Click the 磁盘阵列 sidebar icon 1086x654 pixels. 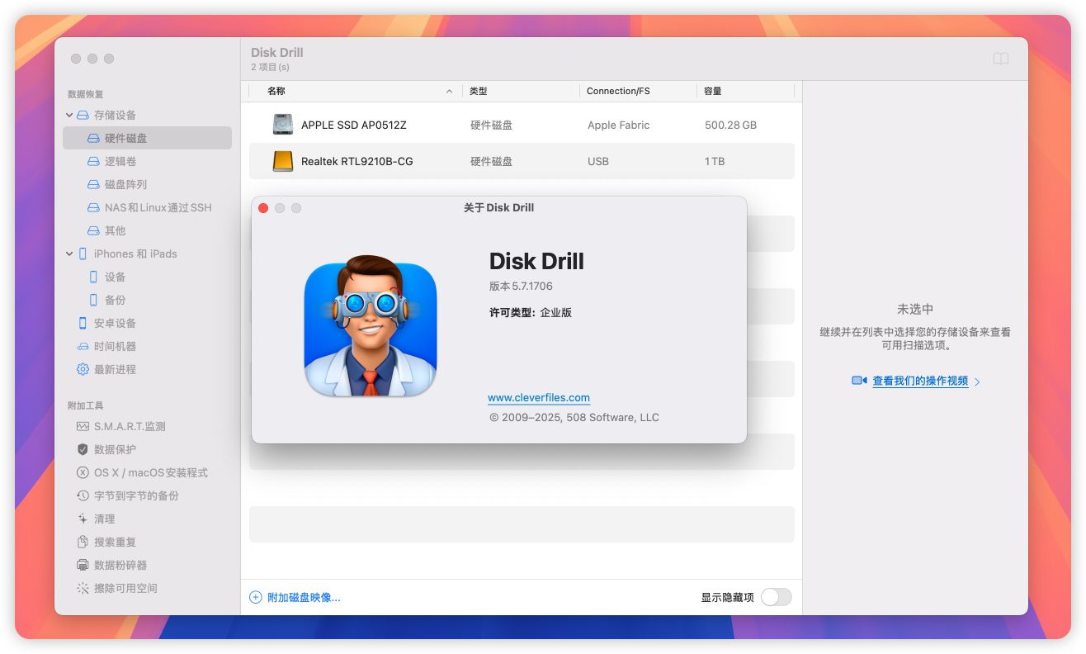93,184
